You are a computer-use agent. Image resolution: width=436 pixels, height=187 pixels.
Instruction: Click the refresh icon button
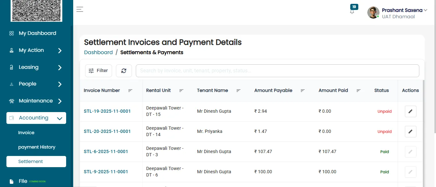pos(124,71)
